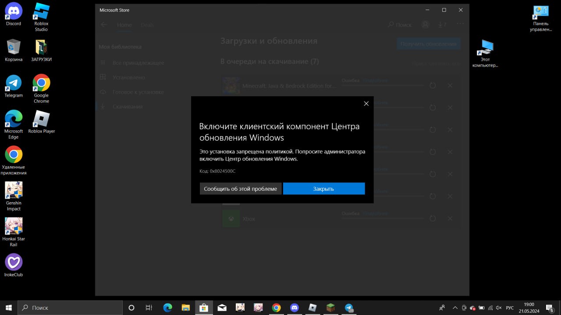Open the Honkai Star Rail desktop shortcut
Screen dimensions: 561x315
(14, 232)
